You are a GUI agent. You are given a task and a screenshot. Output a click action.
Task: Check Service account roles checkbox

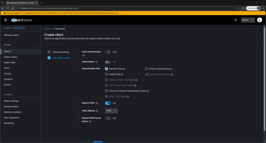pos(147,74)
